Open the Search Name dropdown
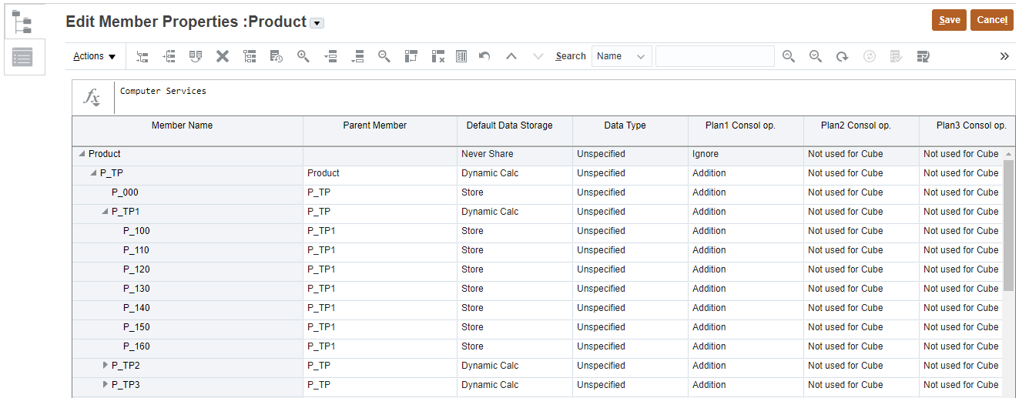Screen dimensions: 1029x398 (622, 56)
